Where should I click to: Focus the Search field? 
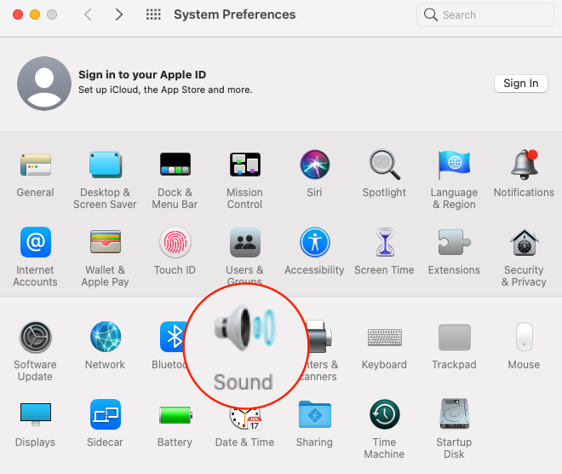coord(485,14)
